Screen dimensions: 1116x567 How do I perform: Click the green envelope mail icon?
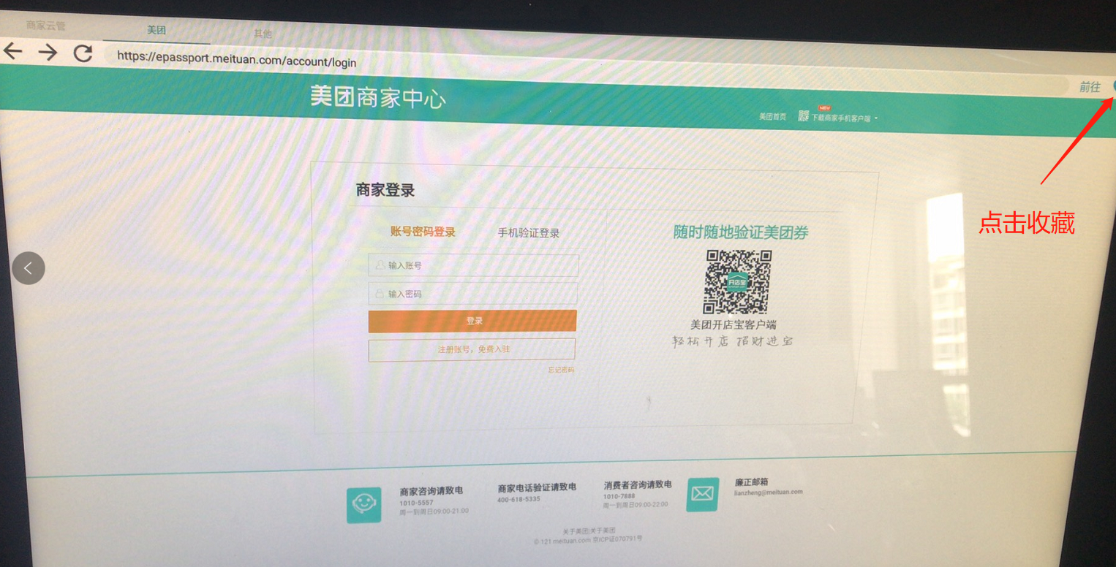702,495
